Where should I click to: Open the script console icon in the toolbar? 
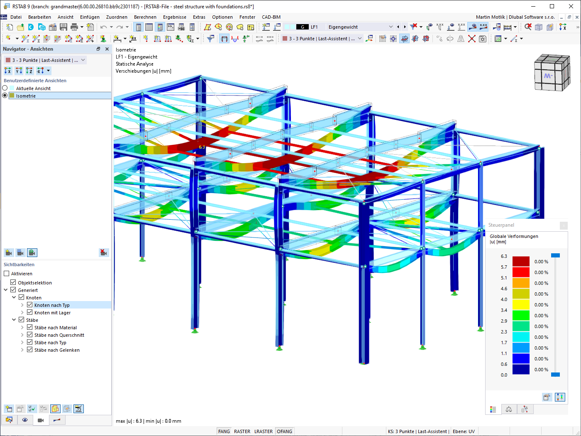pyautogui.click(x=171, y=27)
